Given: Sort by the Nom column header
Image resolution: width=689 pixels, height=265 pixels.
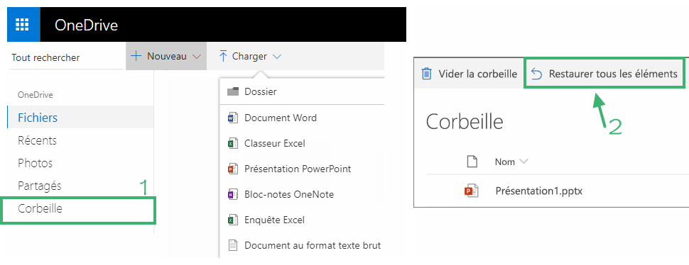Looking at the screenshot, I should point(504,162).
